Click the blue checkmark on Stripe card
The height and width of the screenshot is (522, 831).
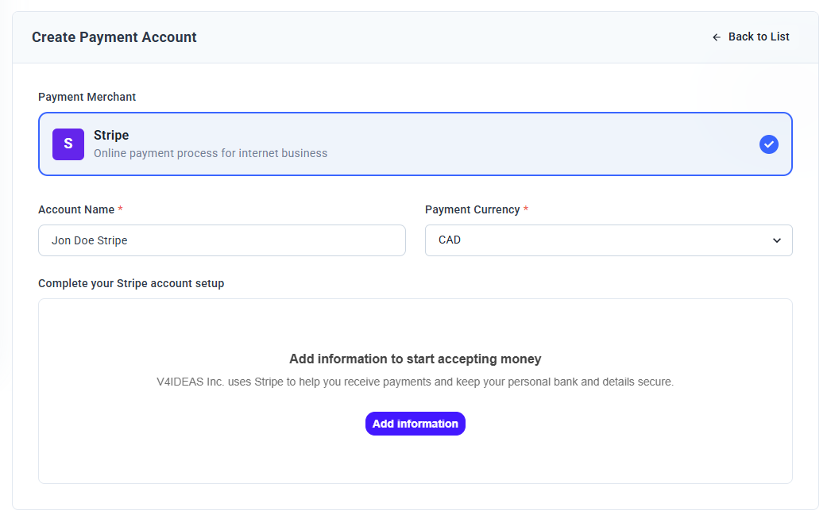pyautogui.click(x=768, y=144)
